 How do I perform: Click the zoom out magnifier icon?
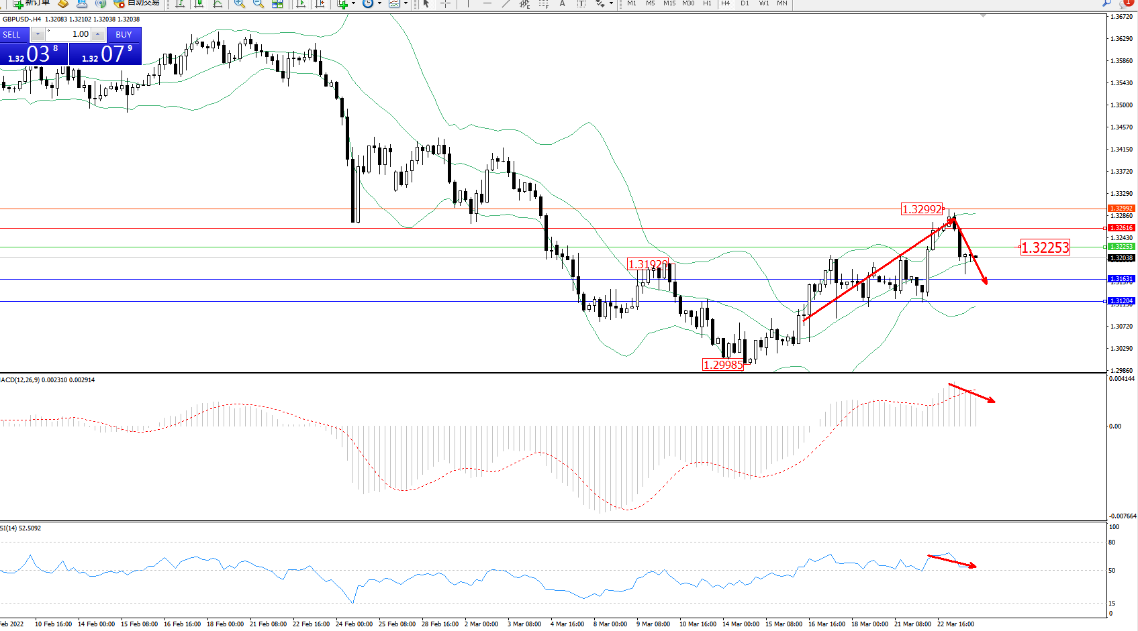pyautogui.click(x=258, y=3)
